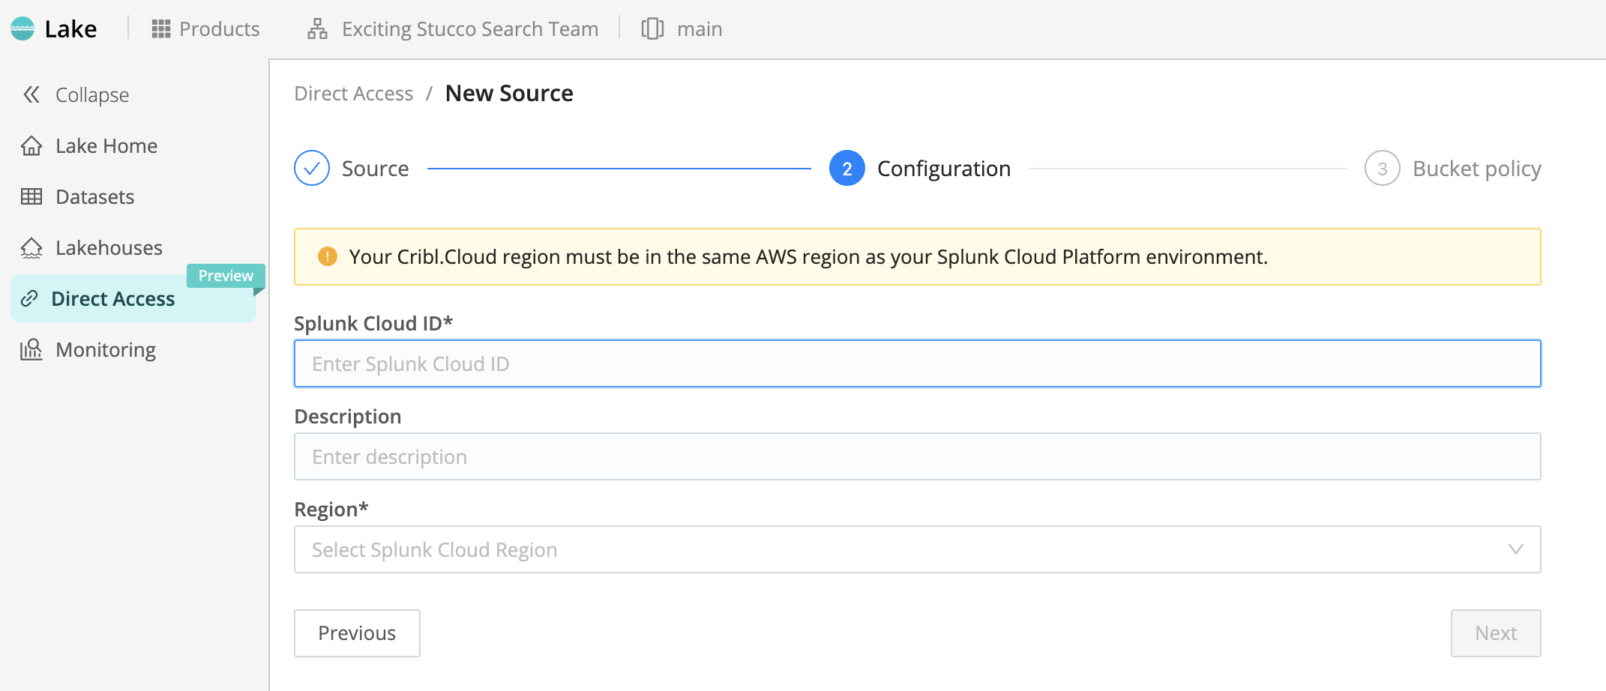The height and width of the screenshot is (691, 1606).
Task: Click the Lake wave logo icon
Action: (x=22, y=28)
